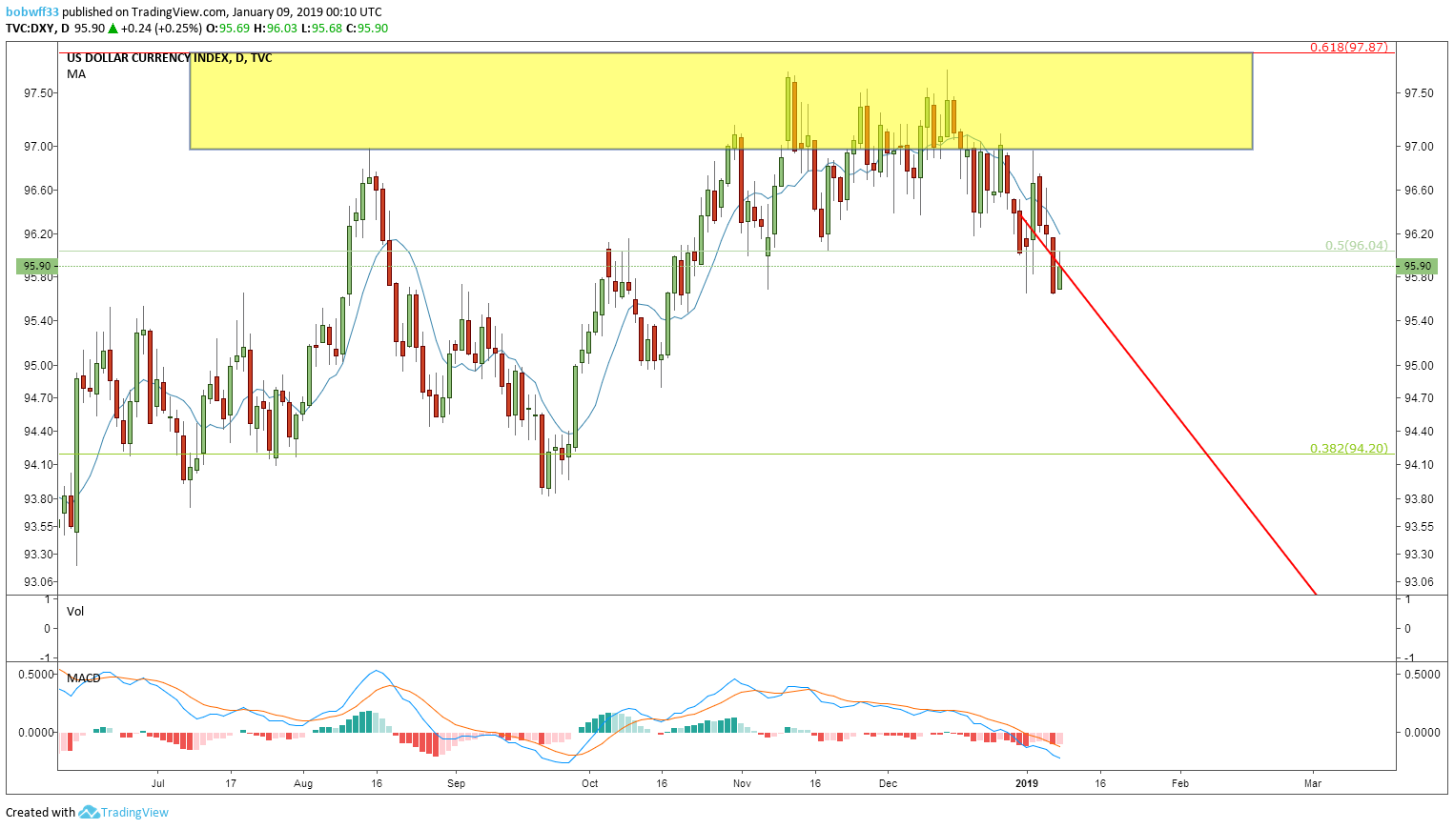Click the TVC:DXY symbol text in header

[x=30, y=29]
